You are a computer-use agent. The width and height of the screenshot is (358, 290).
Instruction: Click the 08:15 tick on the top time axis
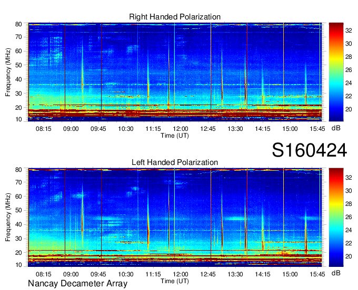43,129
